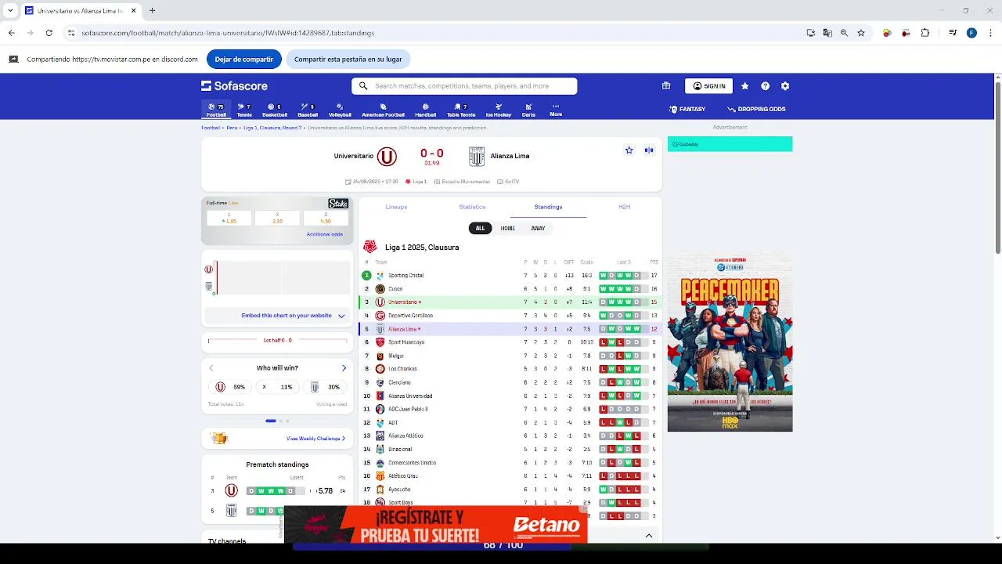Viewport: 1002px width, 564px height.
Task: Click the Alianza Lima crest in match header
Action: [477, 157]
